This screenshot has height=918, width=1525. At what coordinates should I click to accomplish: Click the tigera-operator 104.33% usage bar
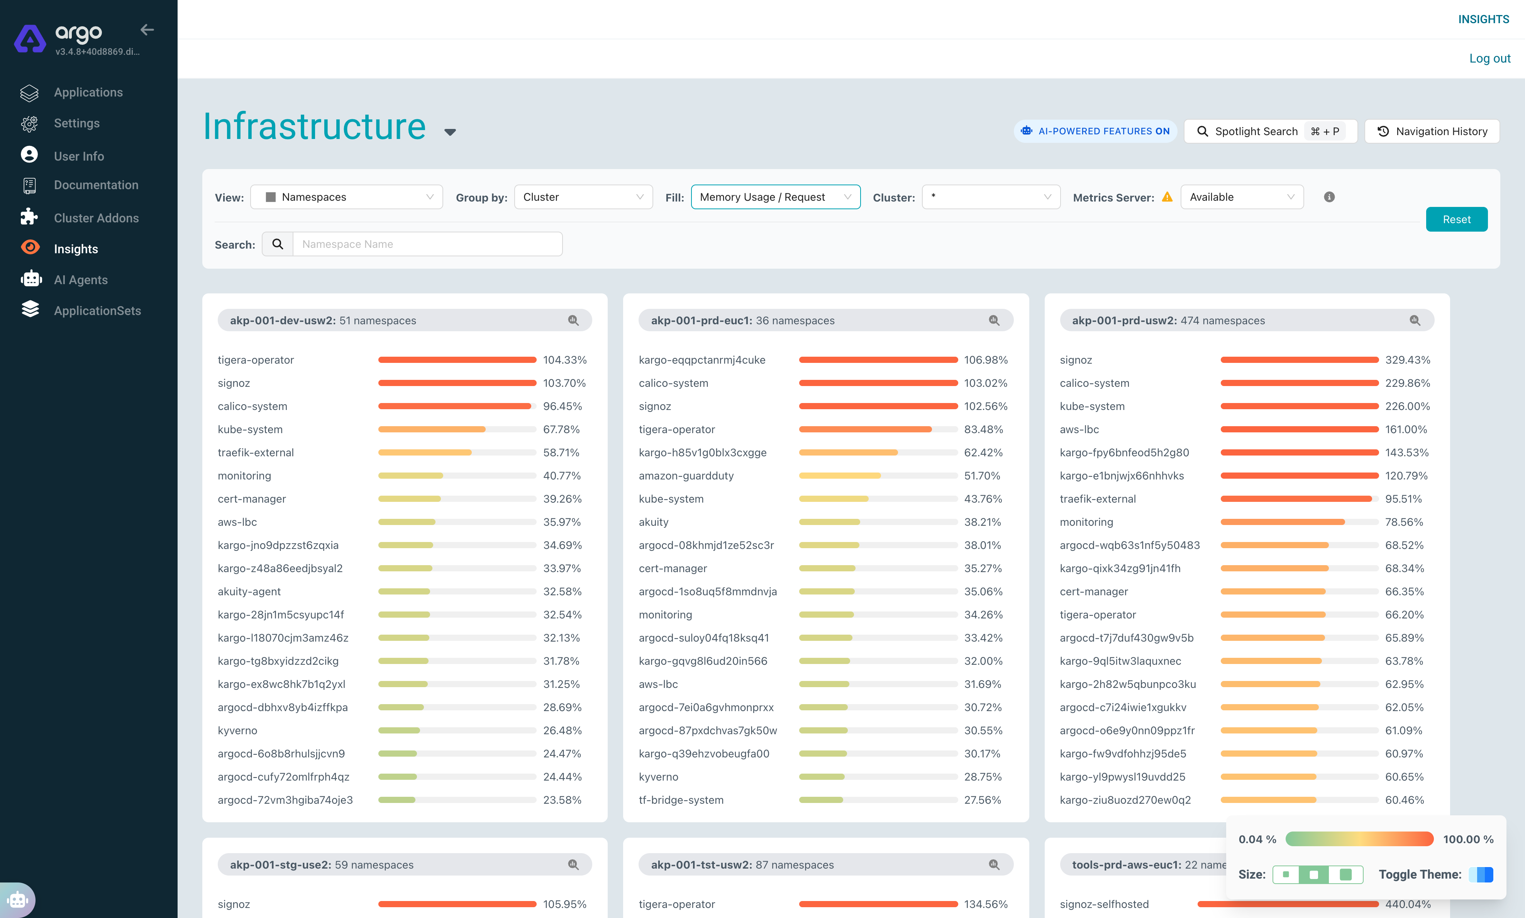point(457,360)
